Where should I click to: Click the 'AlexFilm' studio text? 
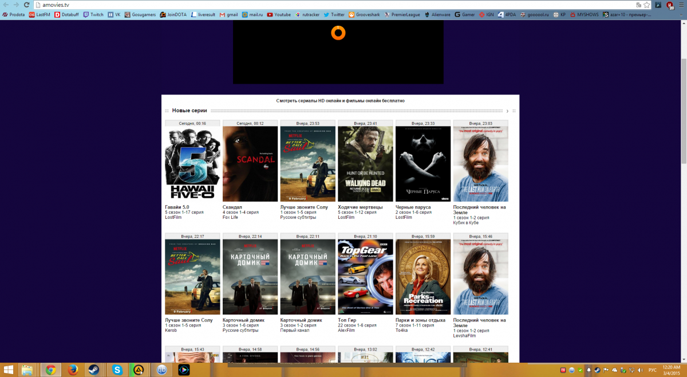[x=347, y=330]
